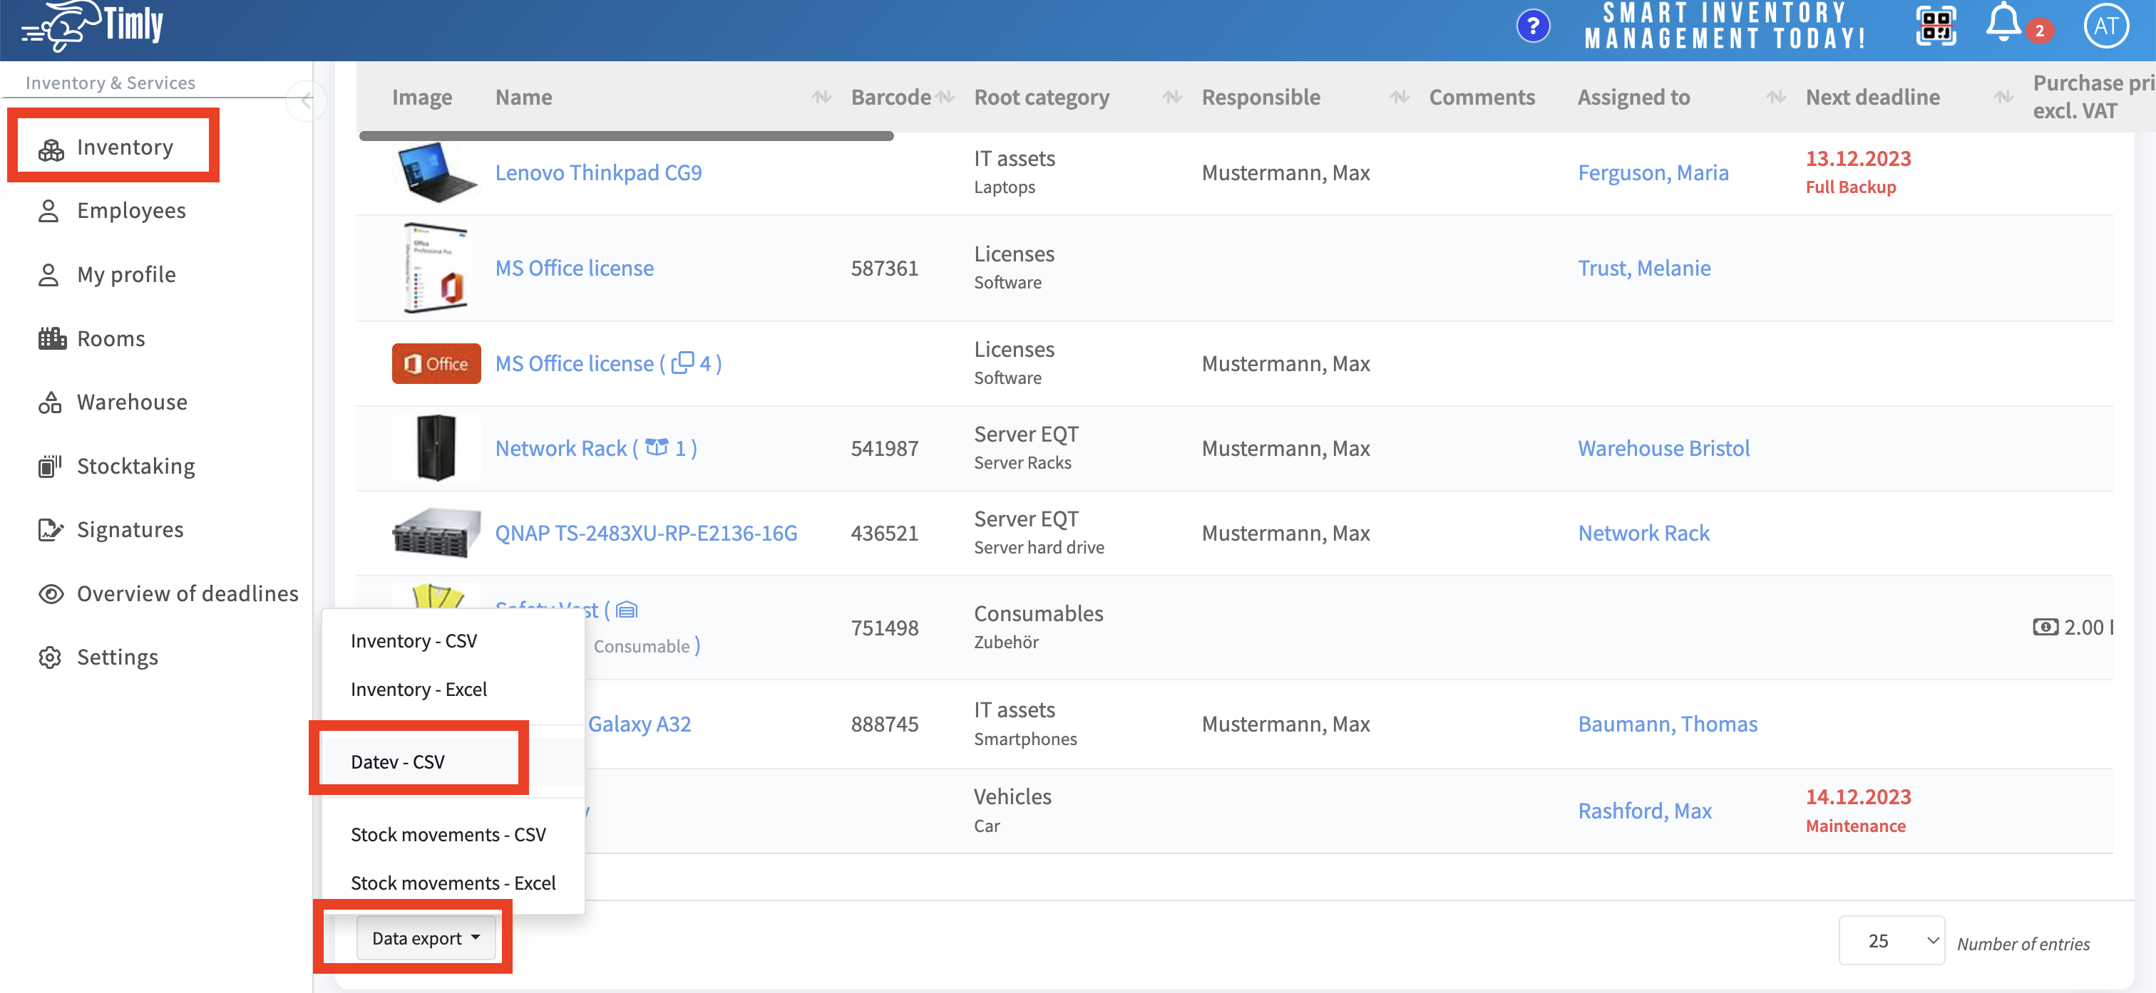The width and height of the screenshot is (2156, 993).
Task: Collapse the sidebar with the chevron button
Action: 305,100
